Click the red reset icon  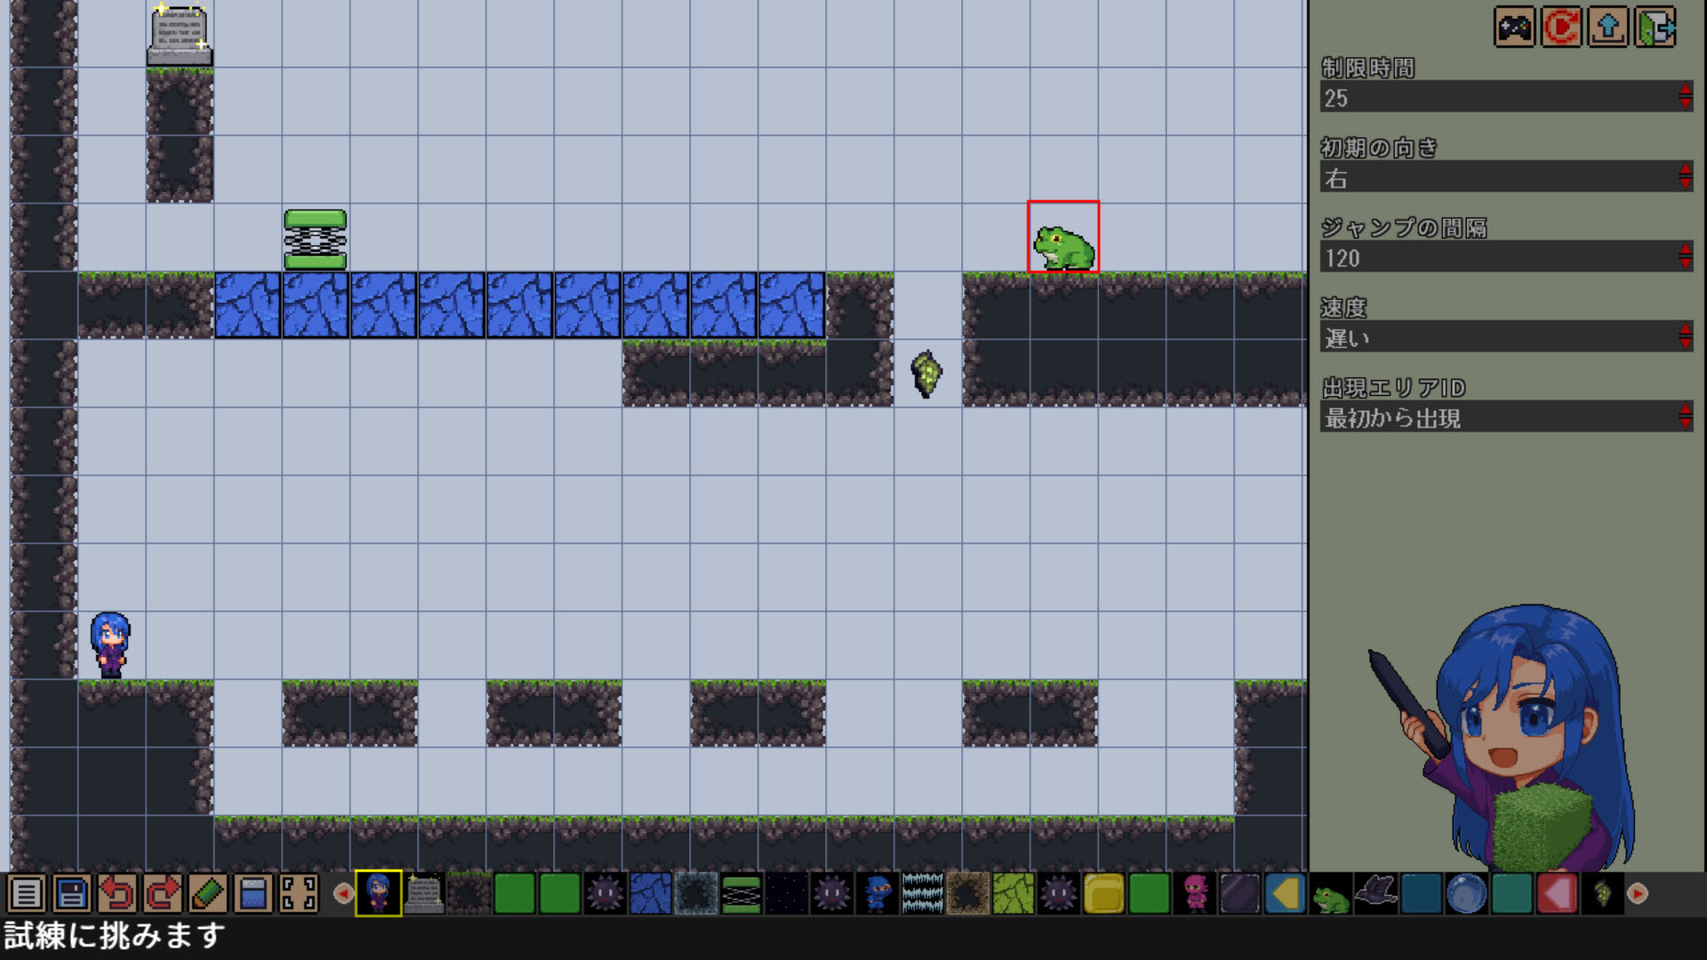coord(1561,28)
